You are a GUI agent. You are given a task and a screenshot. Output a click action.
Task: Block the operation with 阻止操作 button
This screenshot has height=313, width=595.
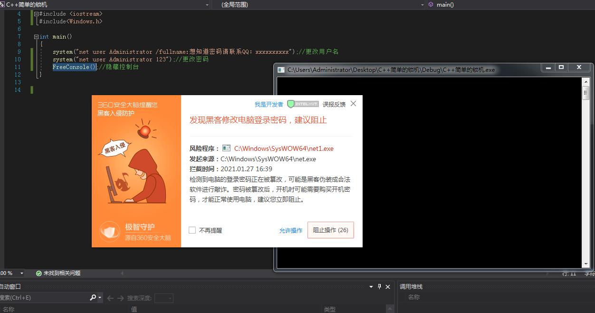coord(330,230)
